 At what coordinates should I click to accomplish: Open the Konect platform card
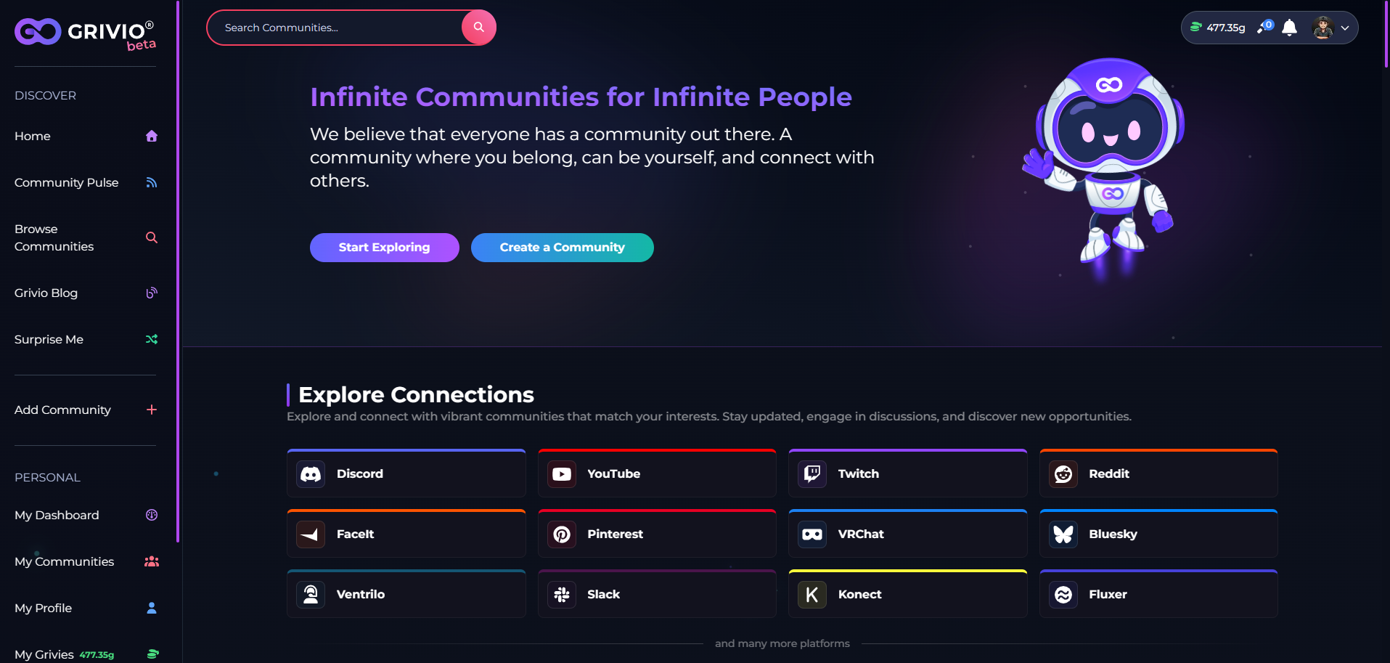(908, 594)
